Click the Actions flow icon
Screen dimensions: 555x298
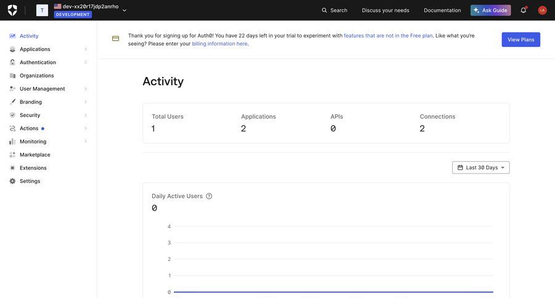pos(12,128)
